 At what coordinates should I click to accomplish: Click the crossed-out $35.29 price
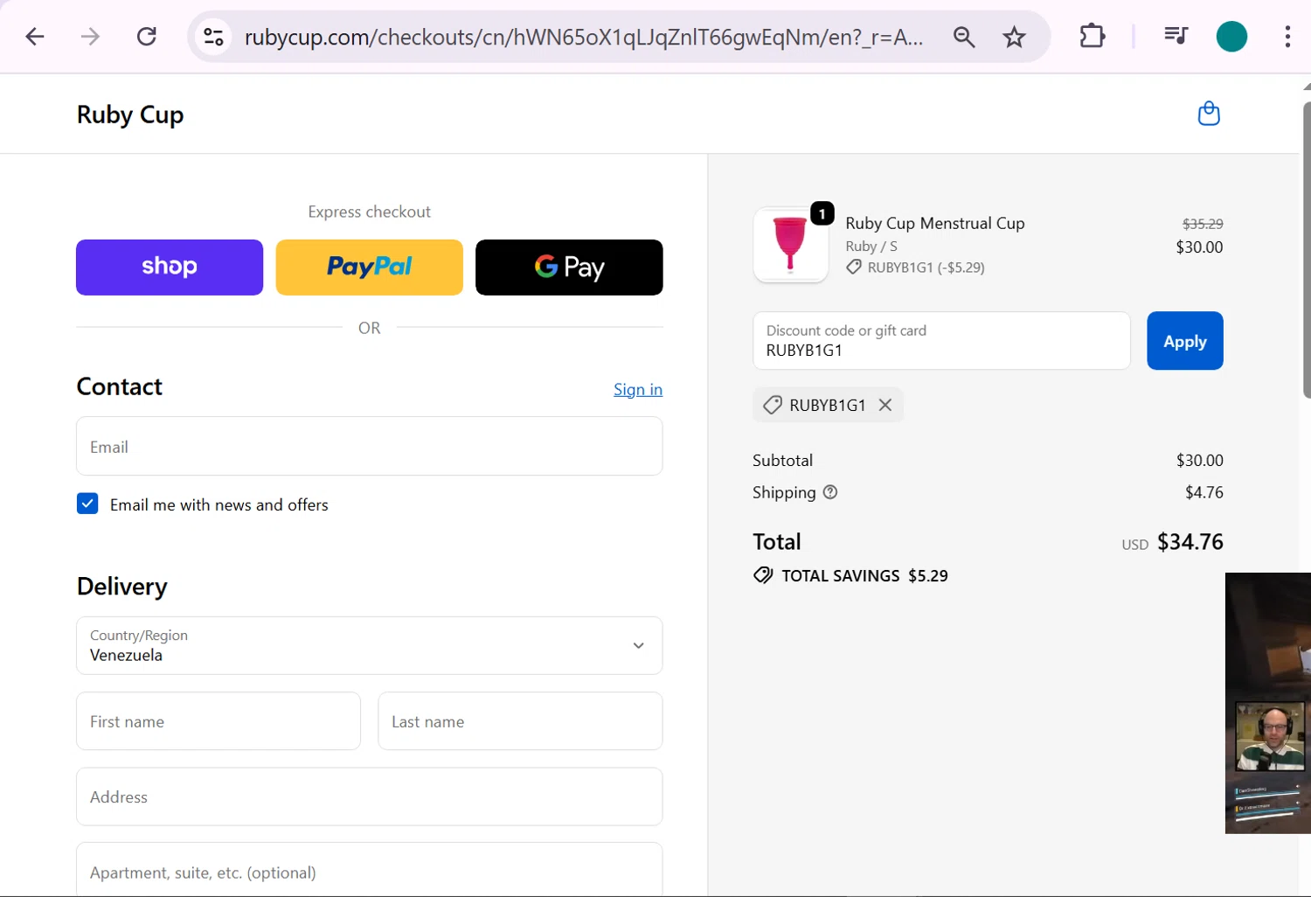[x=1203, y=224]
